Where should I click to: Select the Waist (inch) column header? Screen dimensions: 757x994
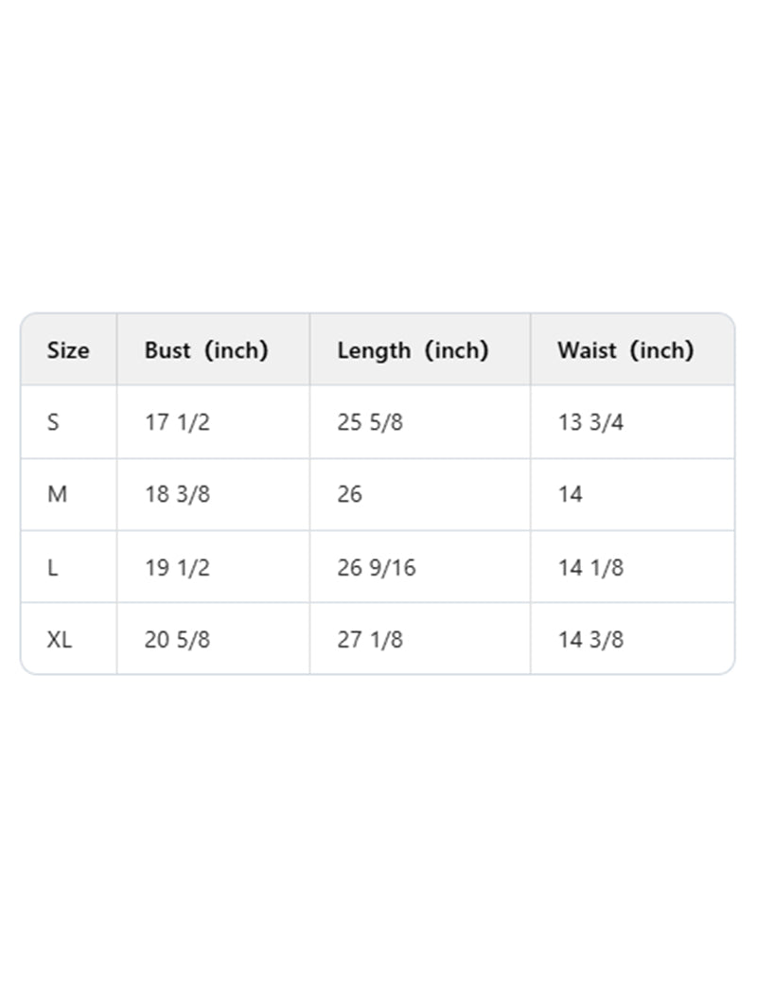[625, 350]
